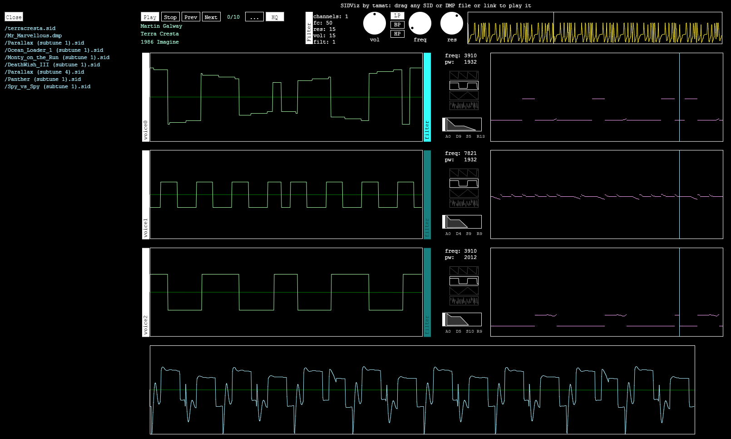Click the voice1 pitch history graph
This screenshot has width=731, height=439.
607,195
